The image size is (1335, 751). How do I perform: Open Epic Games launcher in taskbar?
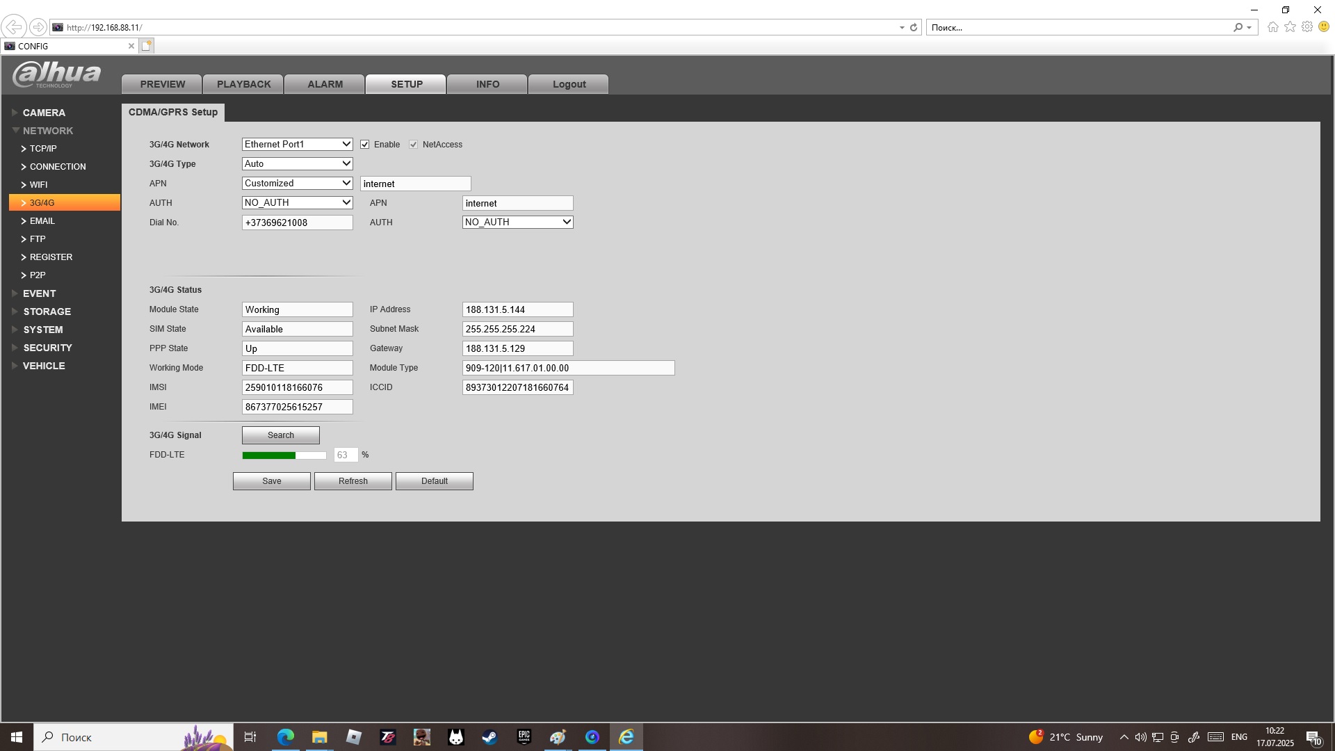(524, 737)
